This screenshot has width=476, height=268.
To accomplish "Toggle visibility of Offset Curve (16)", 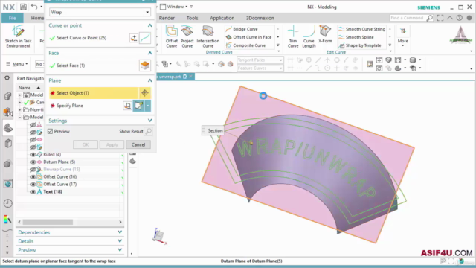I will 33,177.
